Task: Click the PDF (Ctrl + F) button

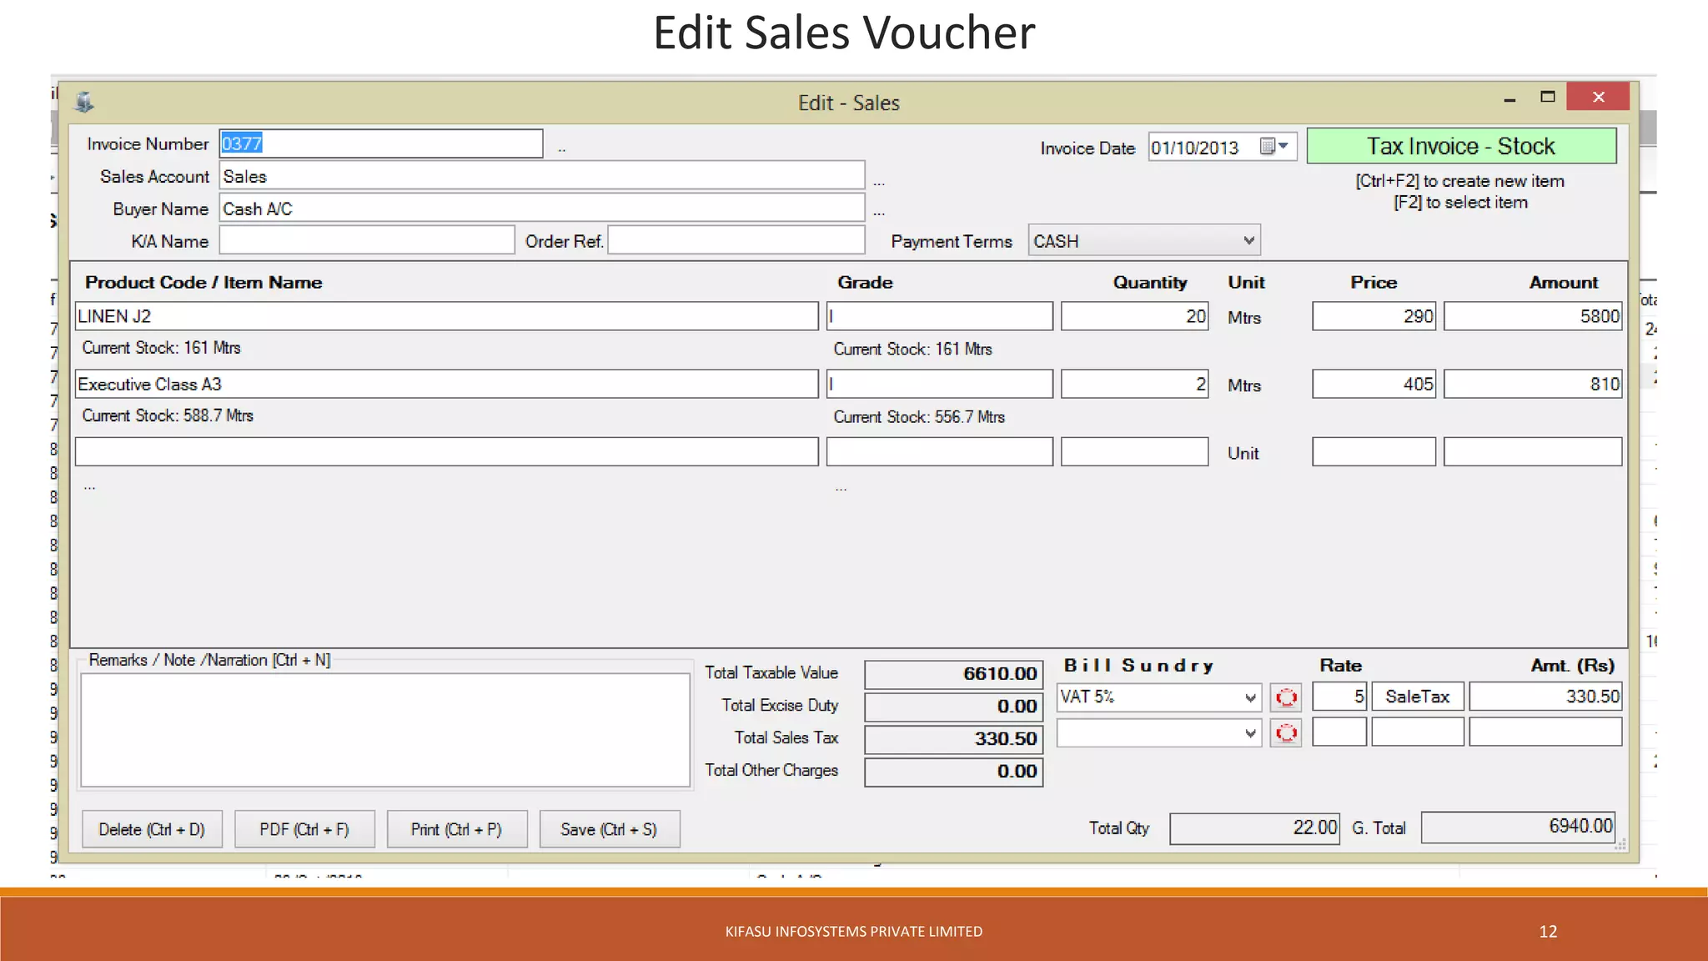Action: [304, 829]
